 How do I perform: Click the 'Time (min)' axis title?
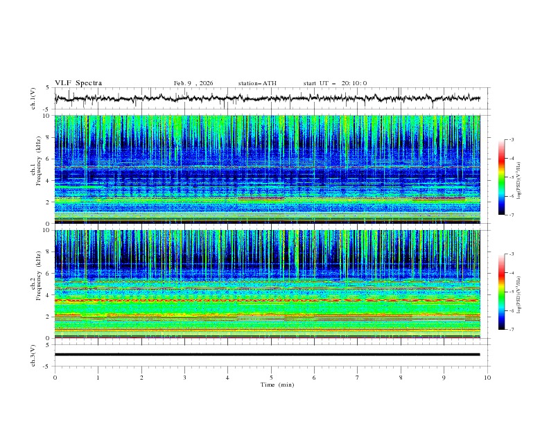point(277,385)
